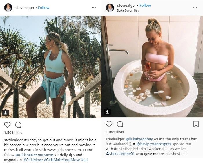This screenshot has width=203, height=164.
Task: Open left post profile avatar
Action: point(8,8)
